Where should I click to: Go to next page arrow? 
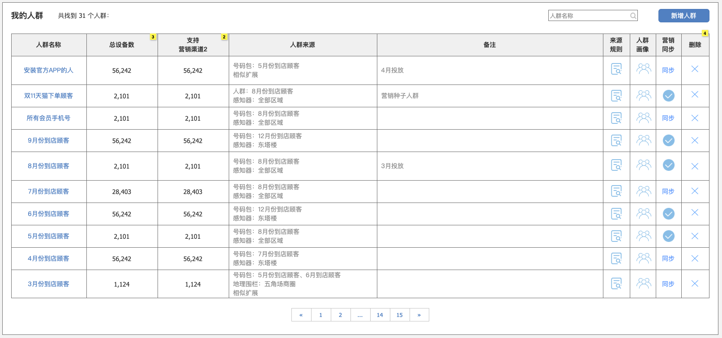[x=419, y=315]
